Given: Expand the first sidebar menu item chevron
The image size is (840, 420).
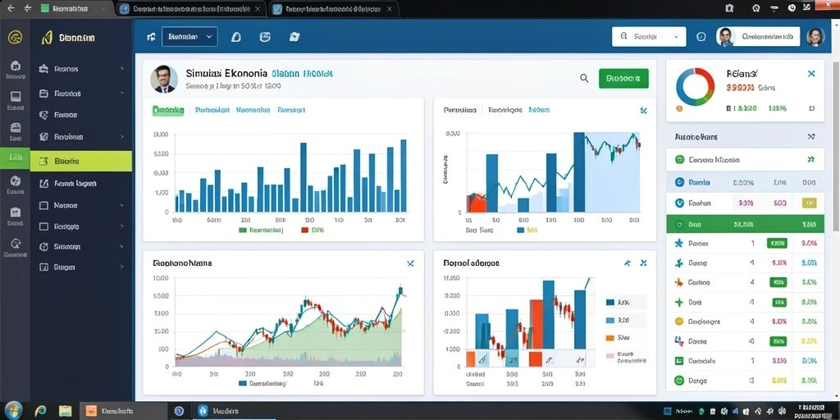Looking at the screenshot, I should 122,69.
